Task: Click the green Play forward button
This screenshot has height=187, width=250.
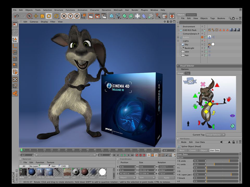Action: 125,155
